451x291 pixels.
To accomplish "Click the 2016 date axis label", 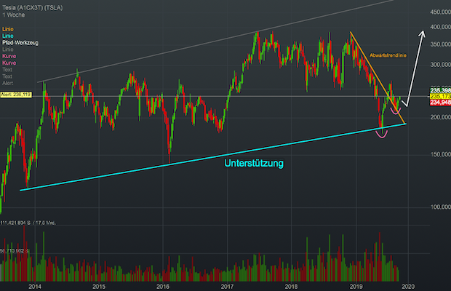I will 163,287.
